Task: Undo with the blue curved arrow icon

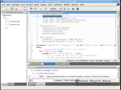Action: click(x=31, y=9)
